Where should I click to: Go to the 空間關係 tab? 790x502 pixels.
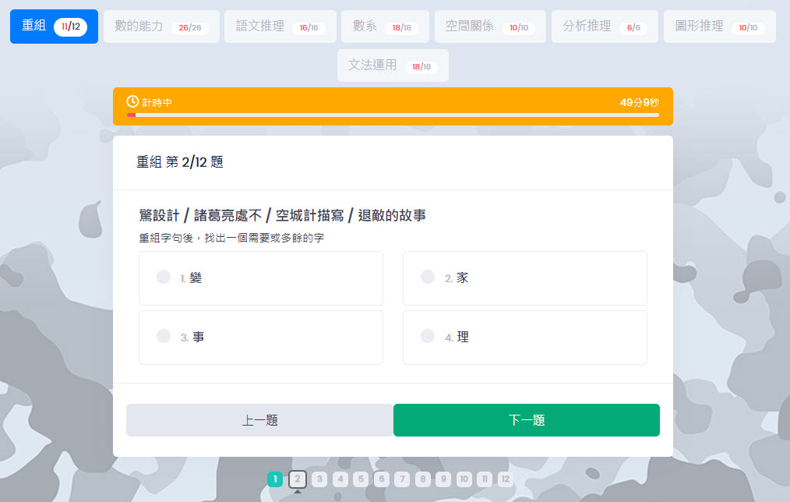click(490, 27)
